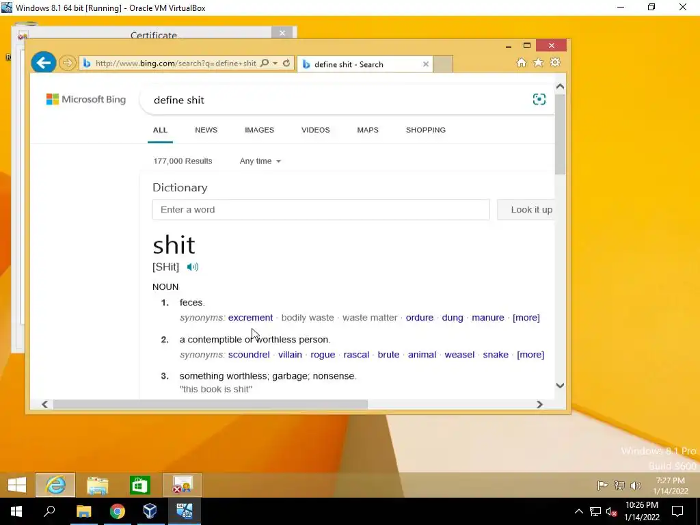Click the horizontal scrollbar left arrow

tap(44, 405)
